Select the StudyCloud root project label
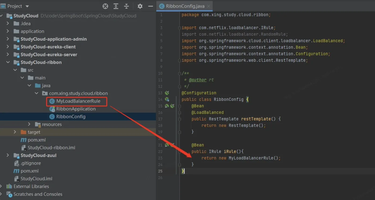This screenshot has width=375, height=200. (x=26, y=16)
